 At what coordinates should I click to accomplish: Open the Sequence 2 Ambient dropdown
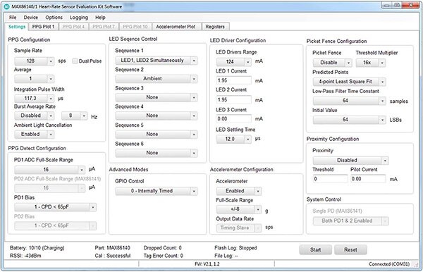[157, 79]
